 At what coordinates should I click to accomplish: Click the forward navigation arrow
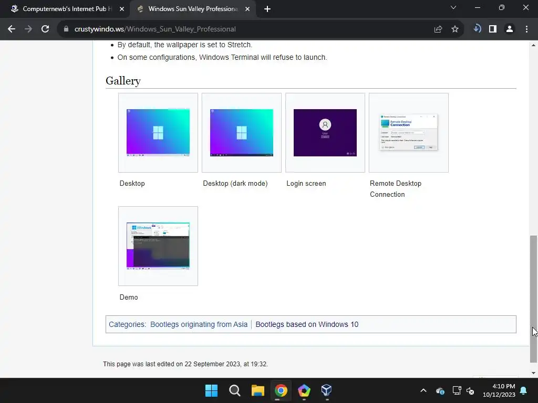(28, 29)
